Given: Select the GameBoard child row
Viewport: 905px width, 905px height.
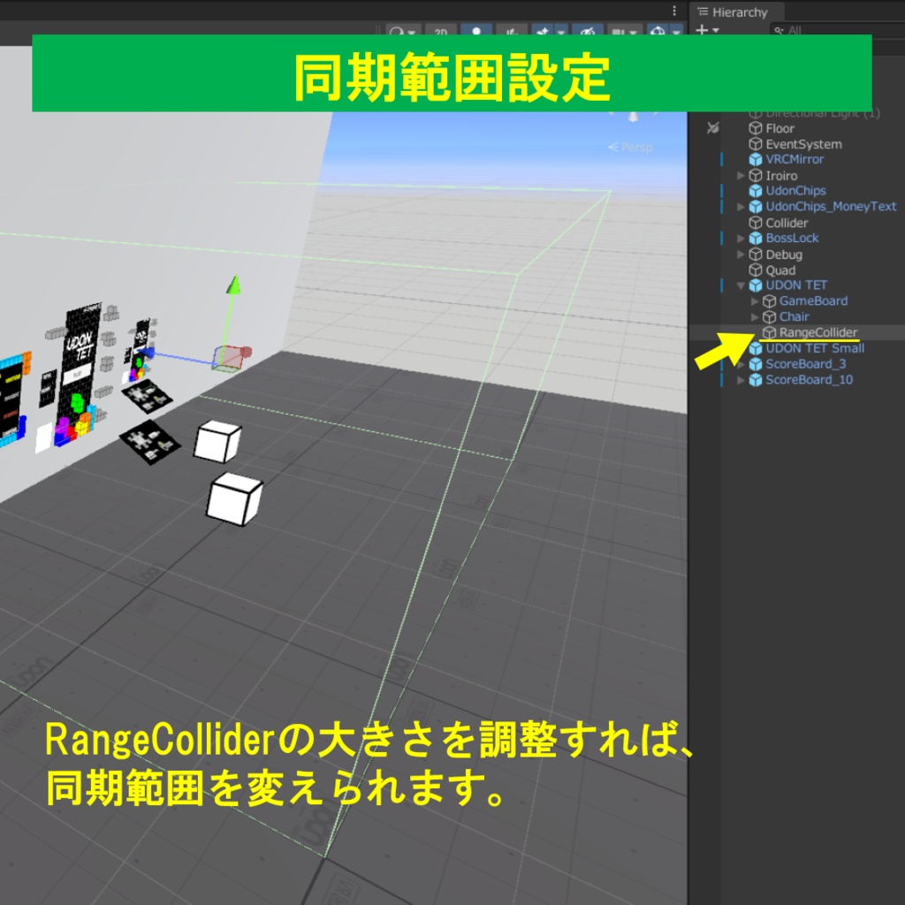Looking at the screenshot, I should click(x=813, y=300).
